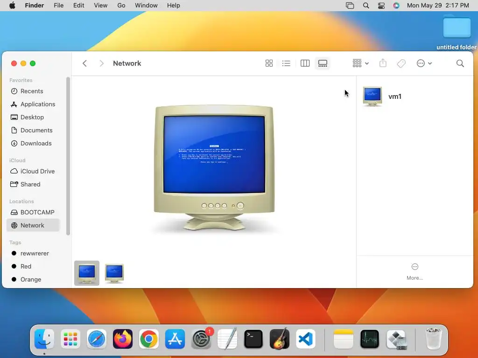This screenshot has height=358, width=478.
Task: Open Trash from the Dock
Action: click(433, 339)
